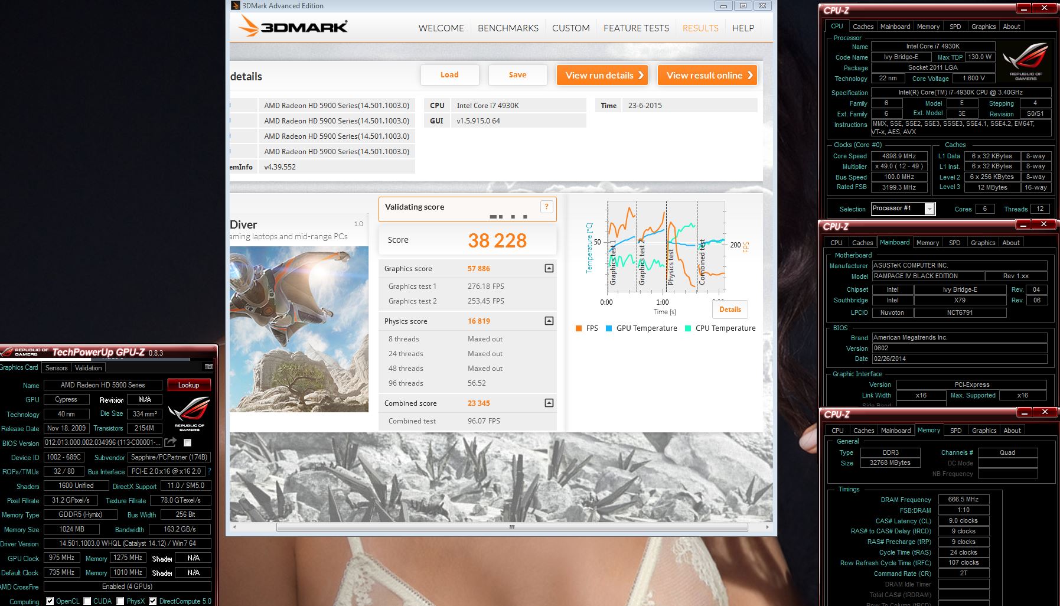Click the CPU-Z Core Speed value 4898.9 MHz
The height and width of the screenshot is (606, 1060).
(899, 157)
